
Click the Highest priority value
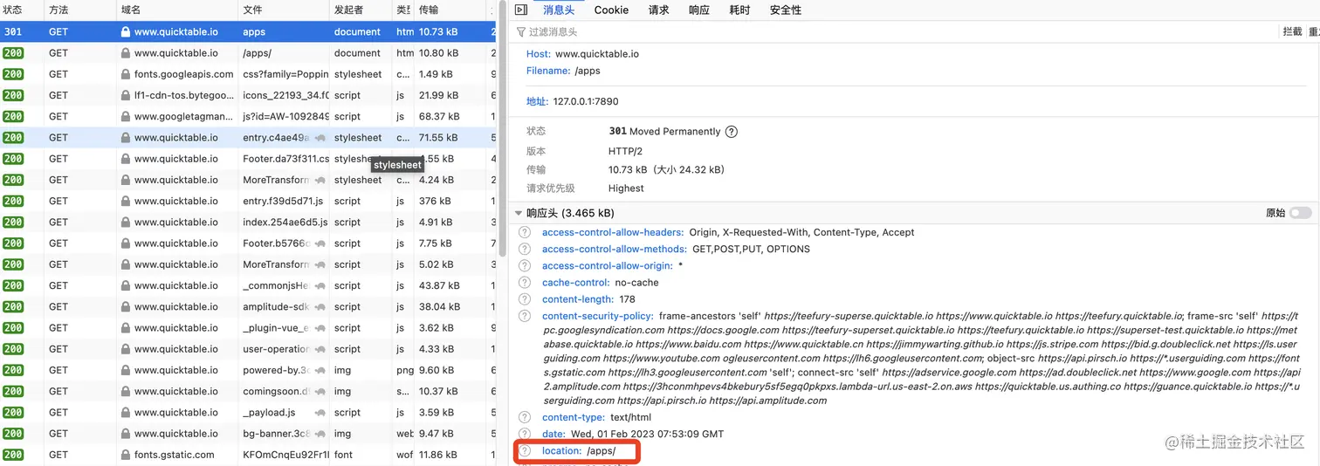tap(626, 188)
